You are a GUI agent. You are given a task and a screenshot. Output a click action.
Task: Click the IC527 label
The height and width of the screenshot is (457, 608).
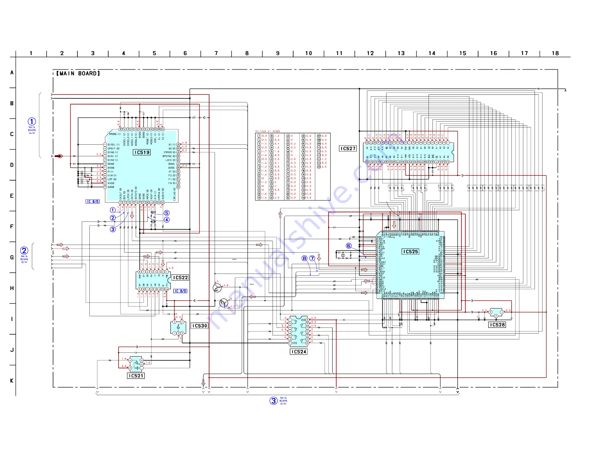click(348, 148)
